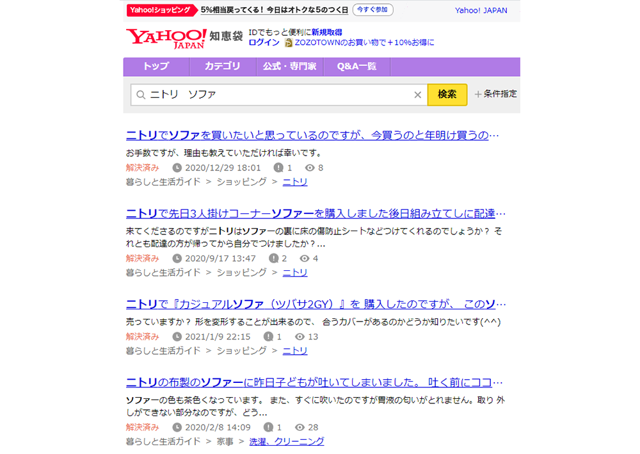The image size is (640, 454).
Task: Click the 知恵袋 logo text
Action: coord(226,36)
